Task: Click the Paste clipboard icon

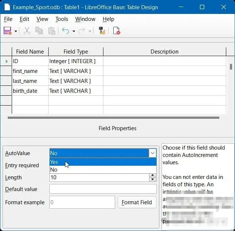Action: coord(52,31)
